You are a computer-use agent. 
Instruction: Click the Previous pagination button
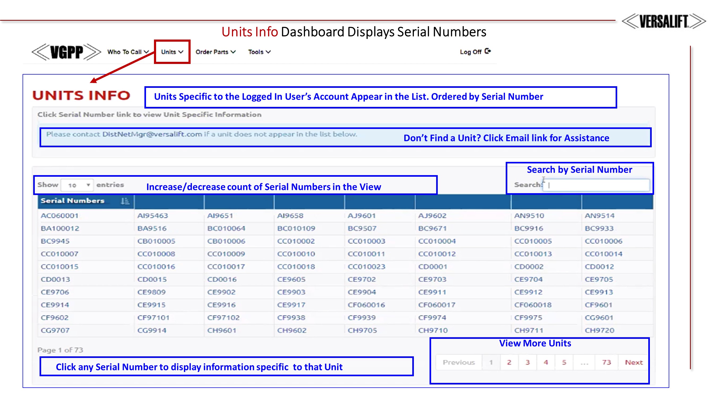point(459,362)
